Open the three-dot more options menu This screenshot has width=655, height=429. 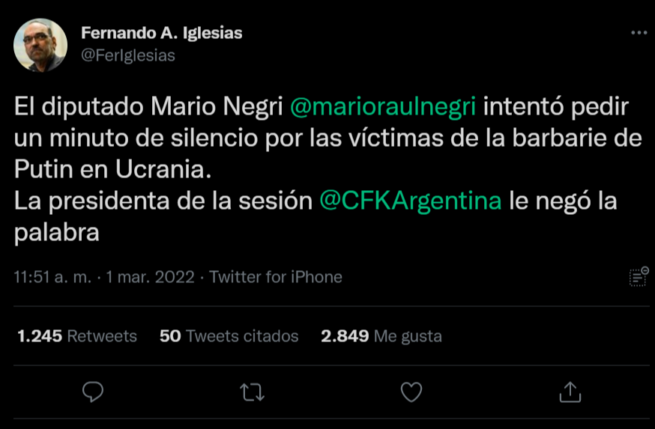tap(639, 33)
